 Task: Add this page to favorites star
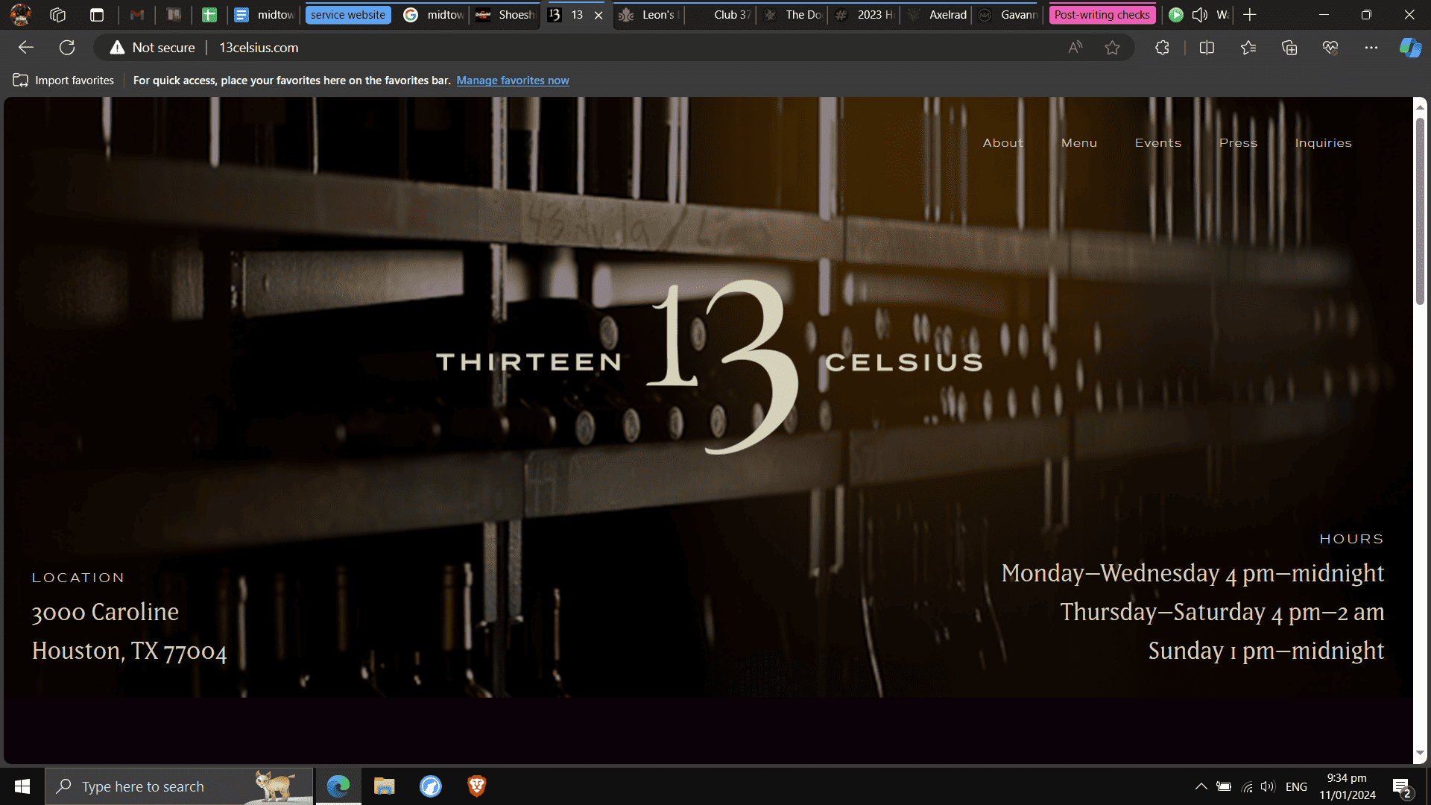[1112, 48]
